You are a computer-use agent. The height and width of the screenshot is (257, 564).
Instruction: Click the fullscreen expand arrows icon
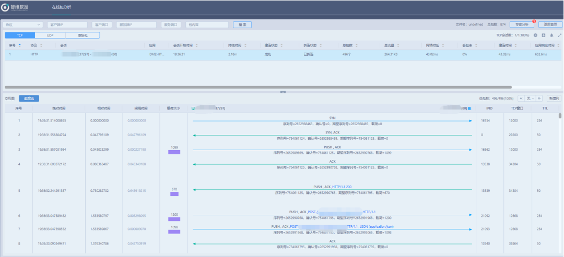[x=559, y=35]
